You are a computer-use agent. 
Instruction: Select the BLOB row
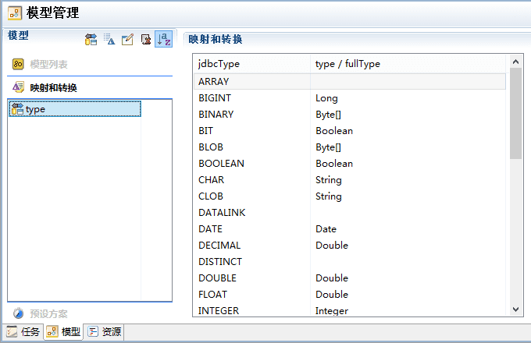pyautogui.click(x=350, y=147)
